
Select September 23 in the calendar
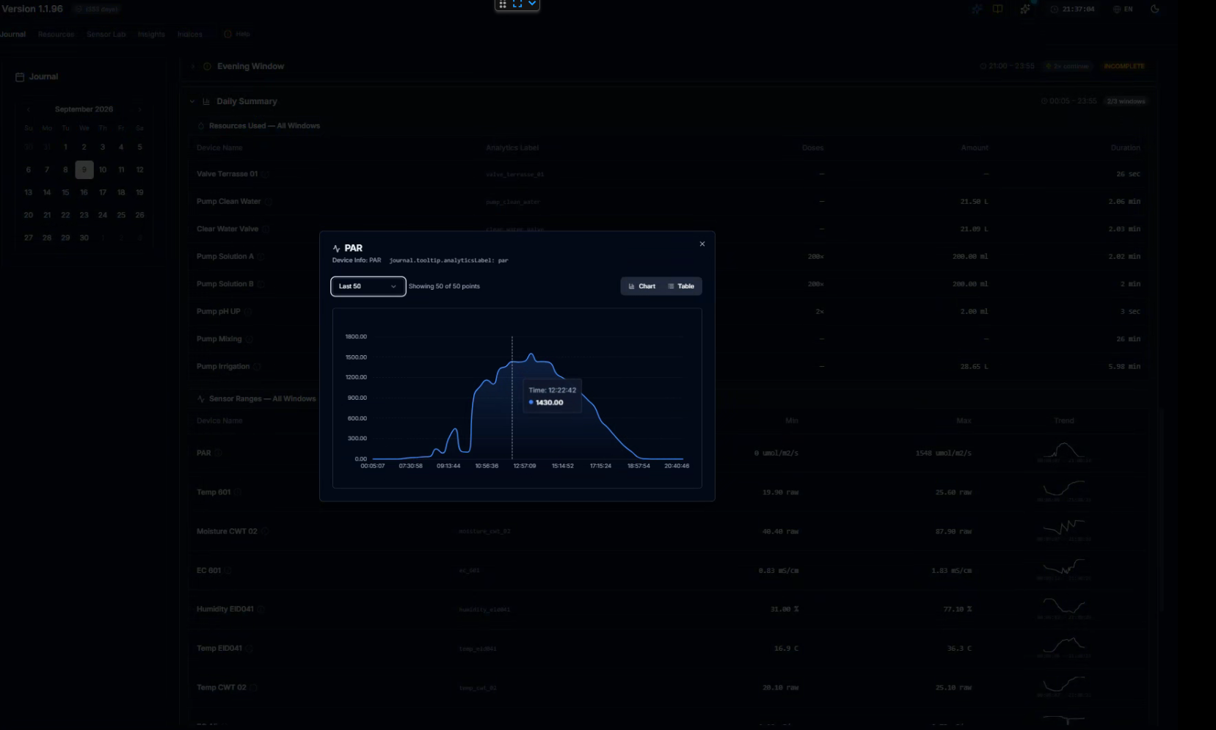84,215
